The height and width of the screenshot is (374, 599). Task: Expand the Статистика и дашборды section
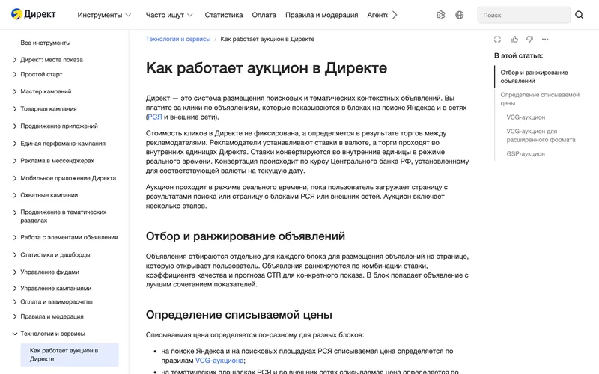tap(51, 254)
